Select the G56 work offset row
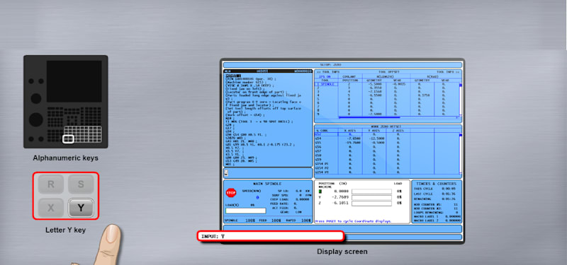This screenshot has width=567, height=265. click(x=387, y=146)
